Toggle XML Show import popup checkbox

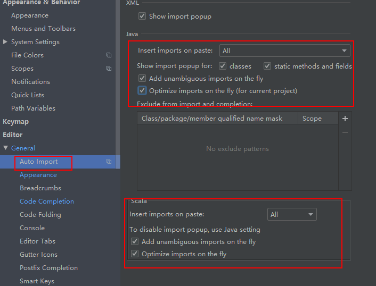[x=142, y=16]
